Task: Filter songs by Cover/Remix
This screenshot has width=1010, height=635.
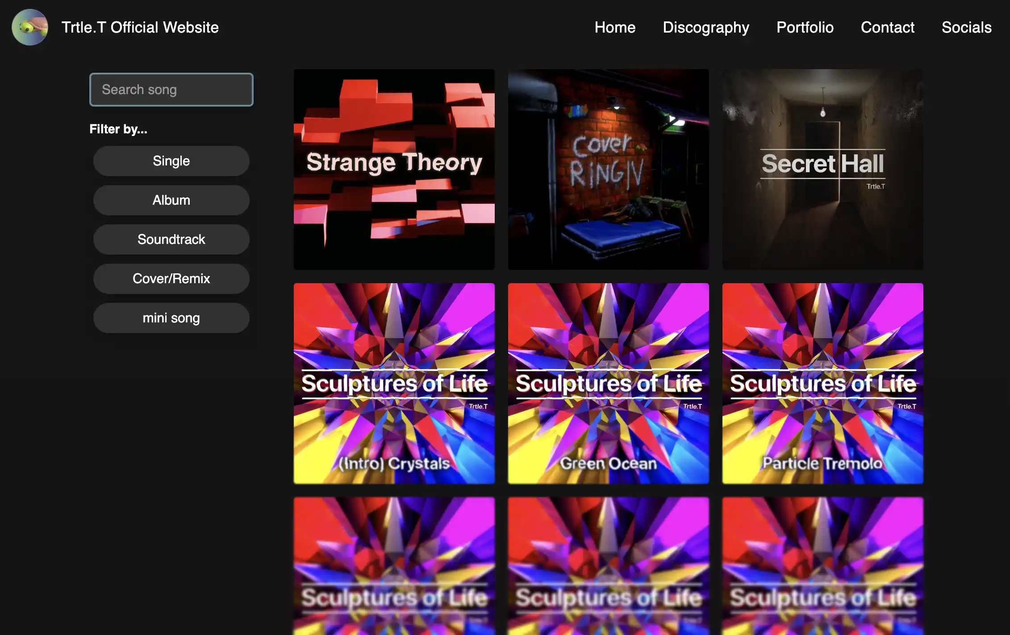Action: [171, 279]
